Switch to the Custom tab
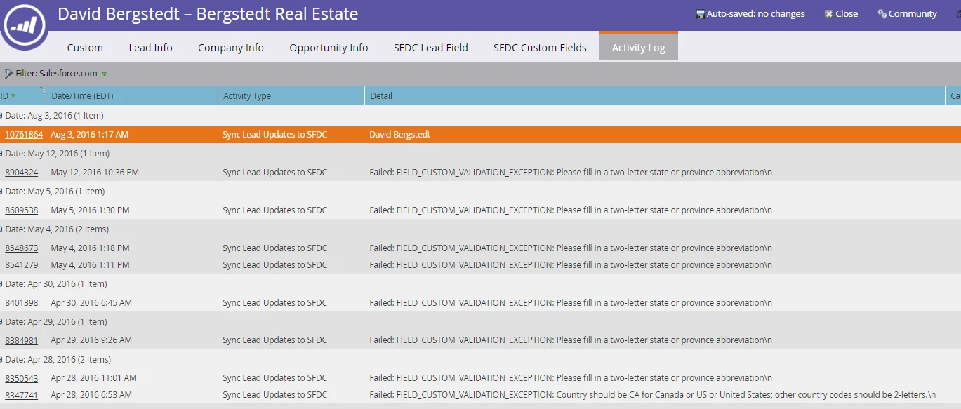 pos(85,48)
